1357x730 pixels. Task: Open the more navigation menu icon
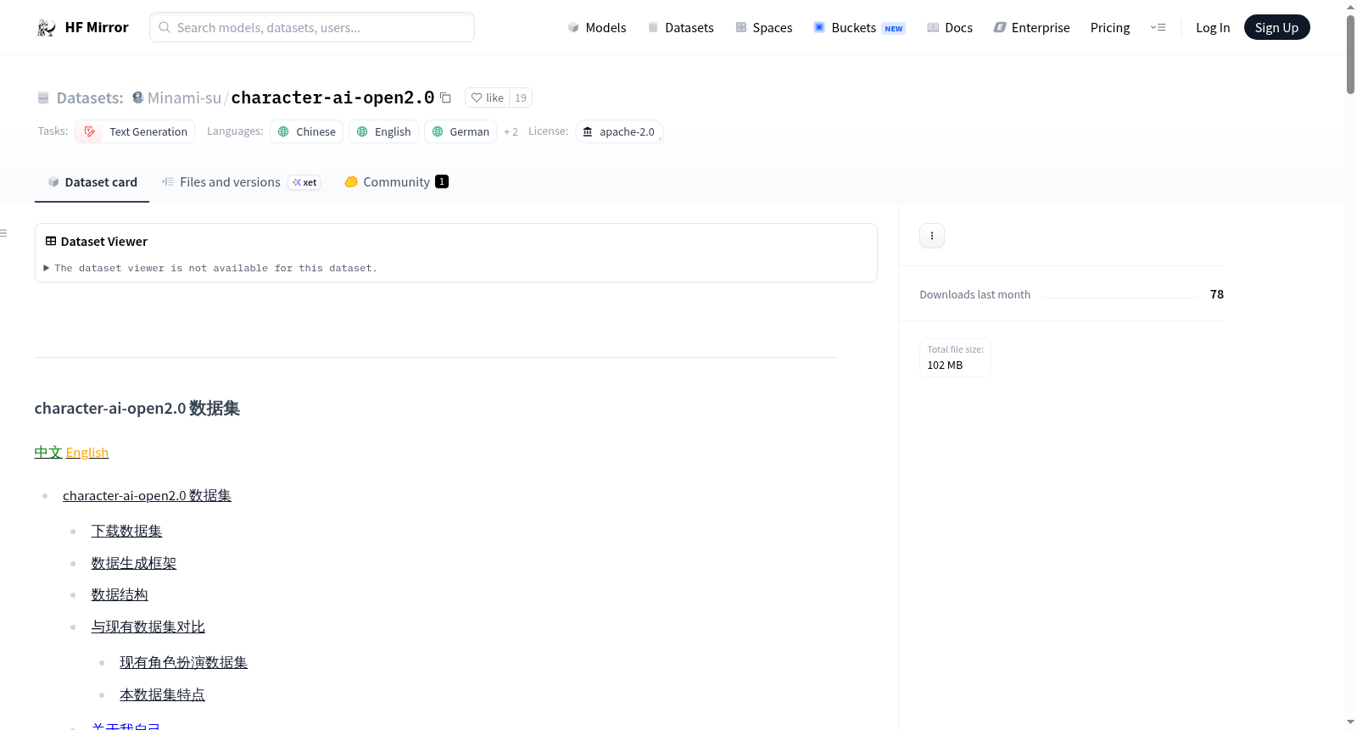(1158, 27)
